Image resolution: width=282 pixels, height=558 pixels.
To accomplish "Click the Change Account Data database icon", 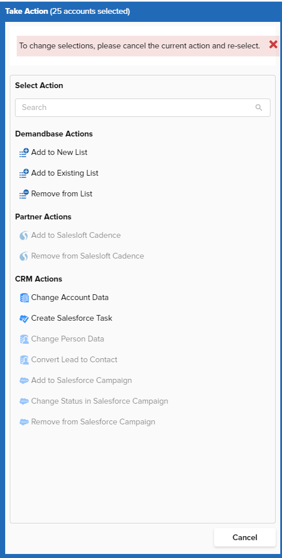I will point(24,298).
